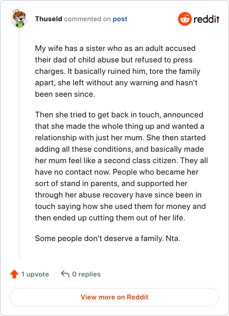229x316 pixels.
Task: Click the 'commented on' label
Action: coord(87,19)
